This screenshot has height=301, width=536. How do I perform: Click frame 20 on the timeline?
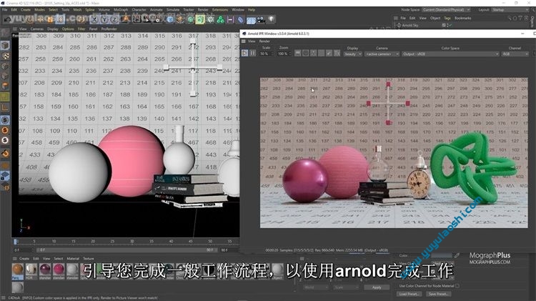point(93,241)
